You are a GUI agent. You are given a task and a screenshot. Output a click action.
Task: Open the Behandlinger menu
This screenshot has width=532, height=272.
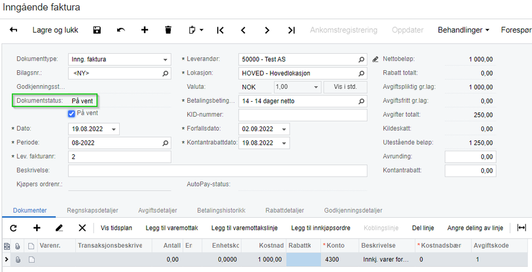tap(463, 30)
